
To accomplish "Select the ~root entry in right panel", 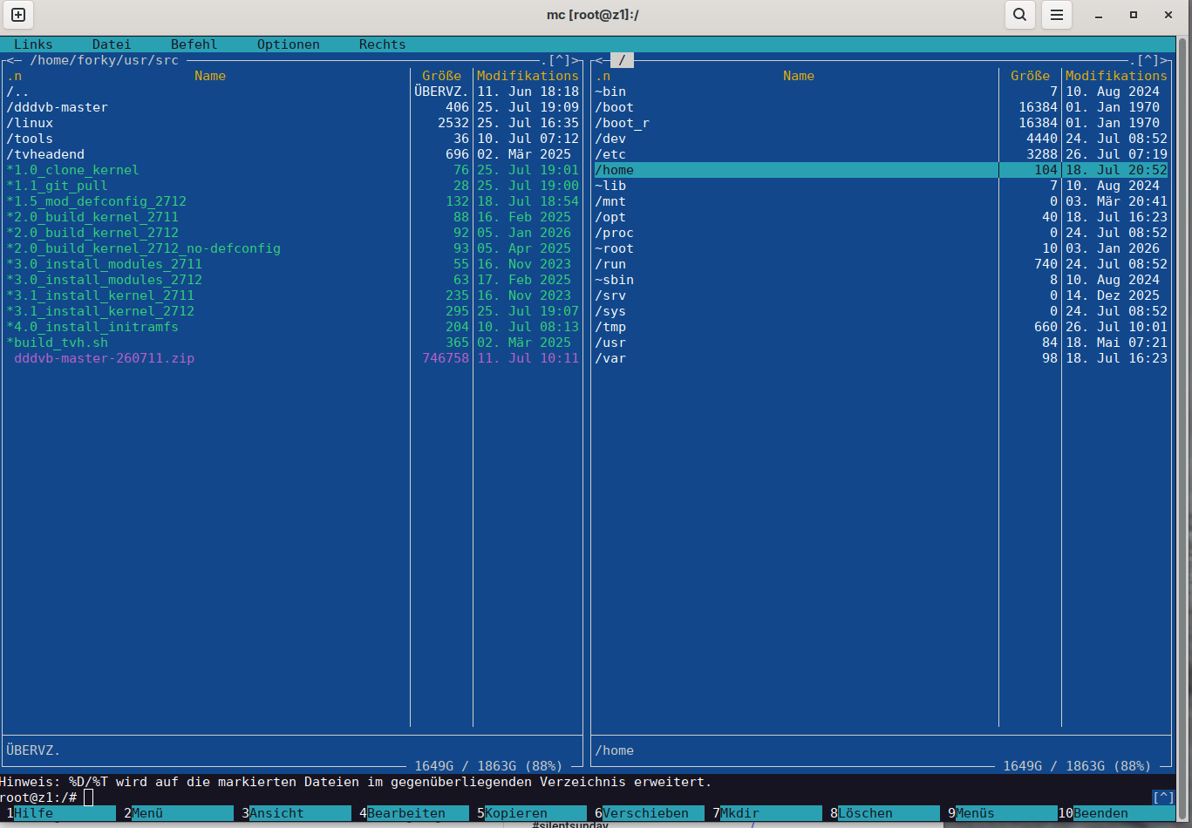I will click(882, 248).
